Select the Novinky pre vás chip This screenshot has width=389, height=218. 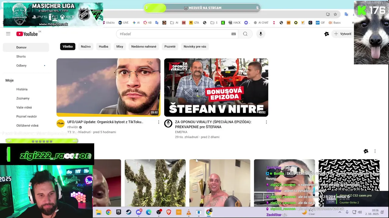(195, 47)
